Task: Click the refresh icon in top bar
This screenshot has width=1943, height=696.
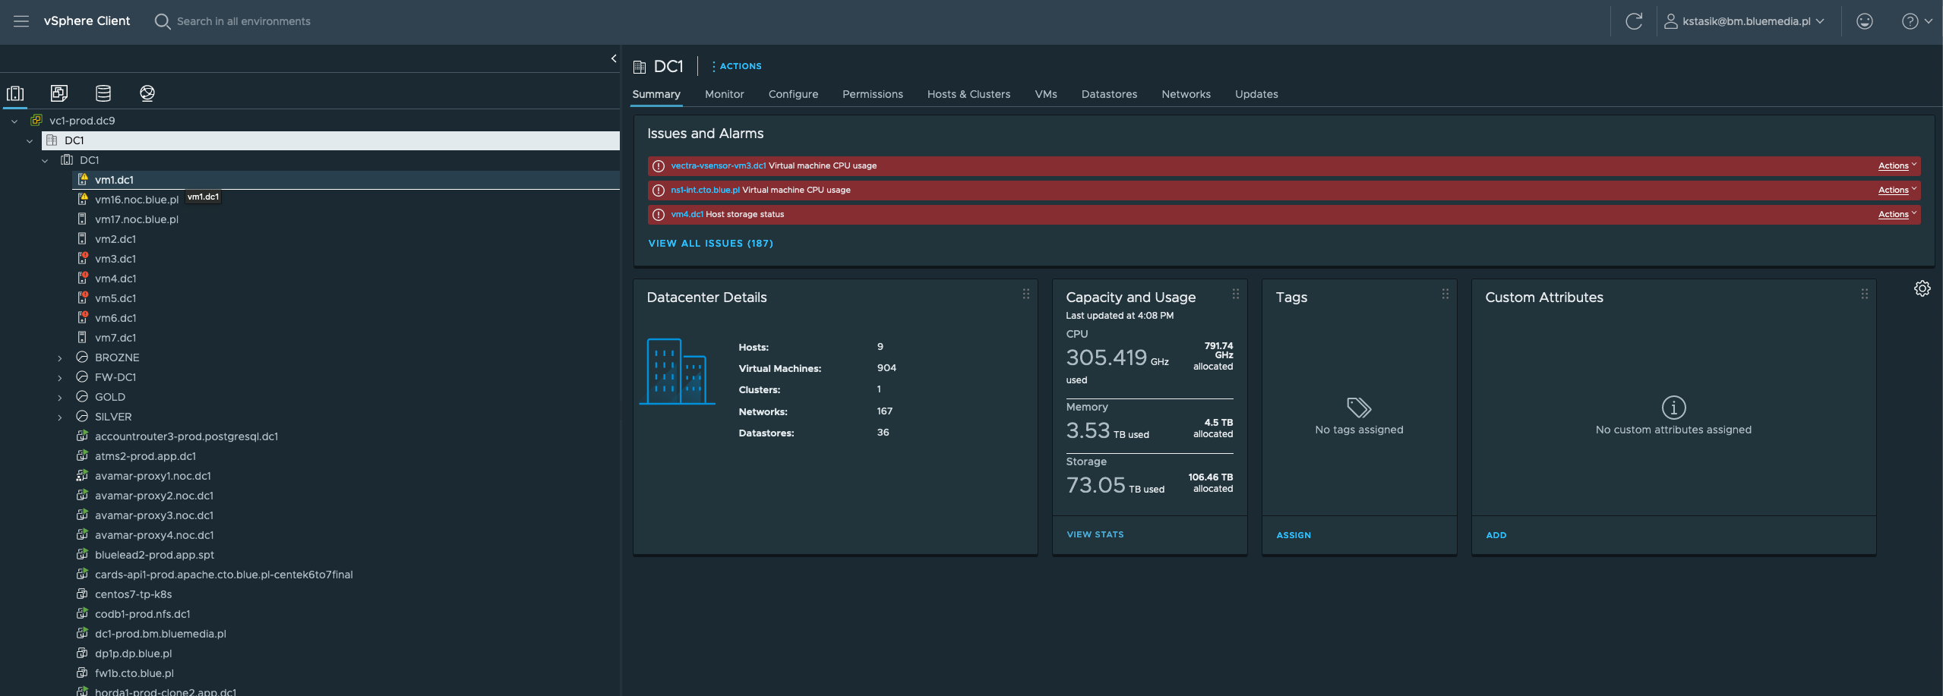Action: [x=1633, y=21]
